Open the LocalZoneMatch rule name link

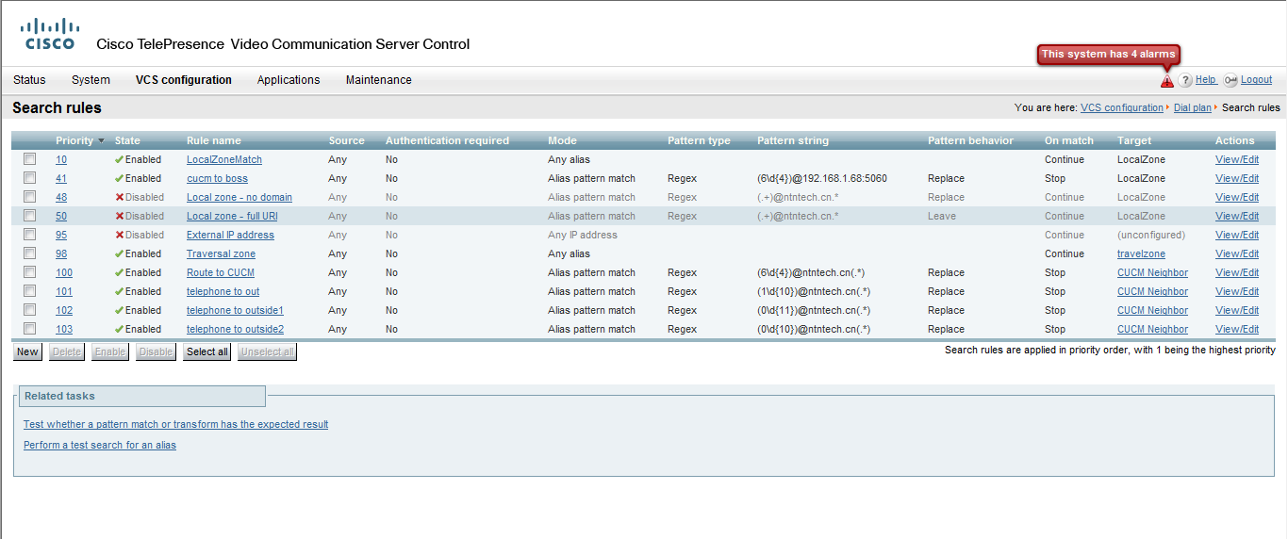[224, 159]
